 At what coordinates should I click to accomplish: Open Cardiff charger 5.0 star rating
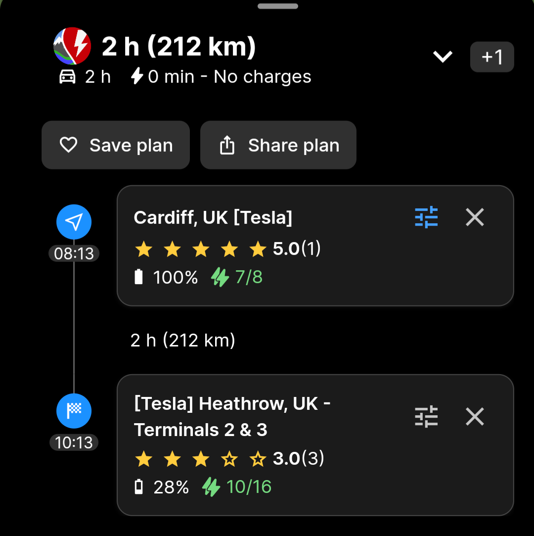pos(227,249)
